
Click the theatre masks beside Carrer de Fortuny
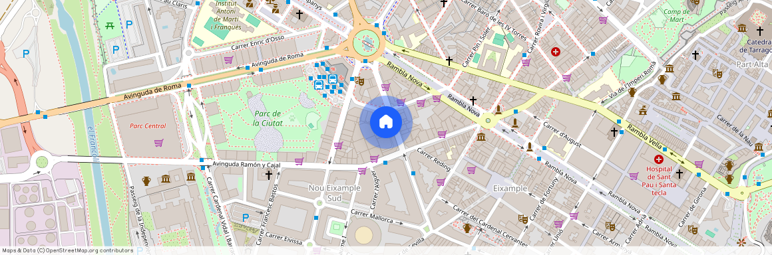523,218
